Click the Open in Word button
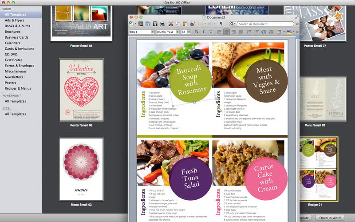The image size is (355, 222). click(x=330, y=218)
